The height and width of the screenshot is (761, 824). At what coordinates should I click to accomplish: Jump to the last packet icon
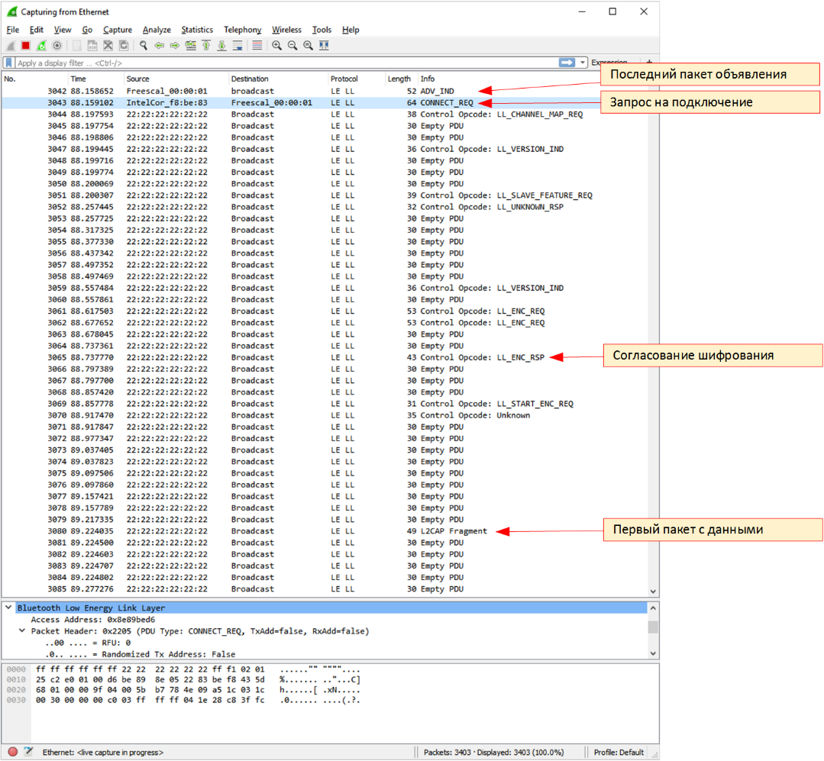point(221,46)
